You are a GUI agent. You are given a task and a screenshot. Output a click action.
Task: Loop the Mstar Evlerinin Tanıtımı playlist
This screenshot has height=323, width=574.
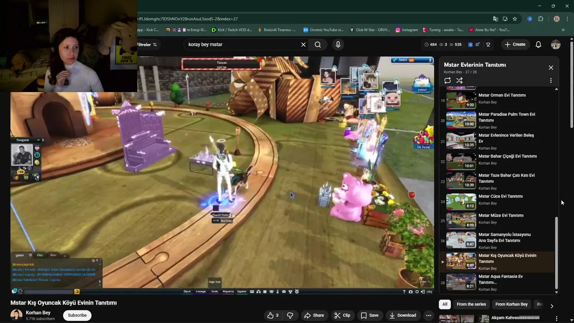click(x=448, y=81)
